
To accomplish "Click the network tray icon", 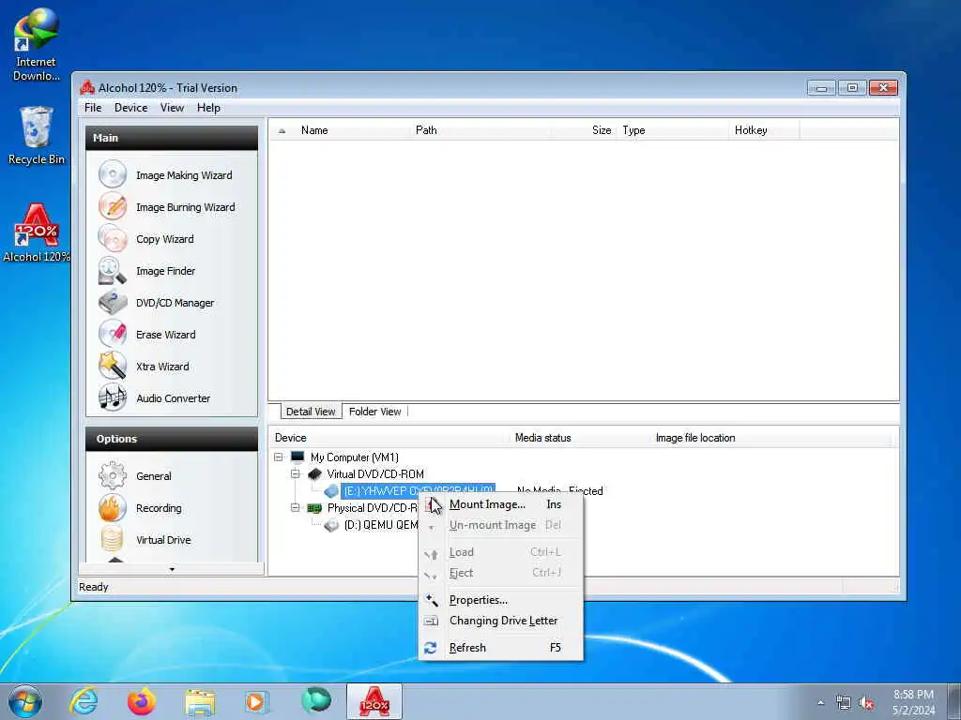I will tap(844, 703).
